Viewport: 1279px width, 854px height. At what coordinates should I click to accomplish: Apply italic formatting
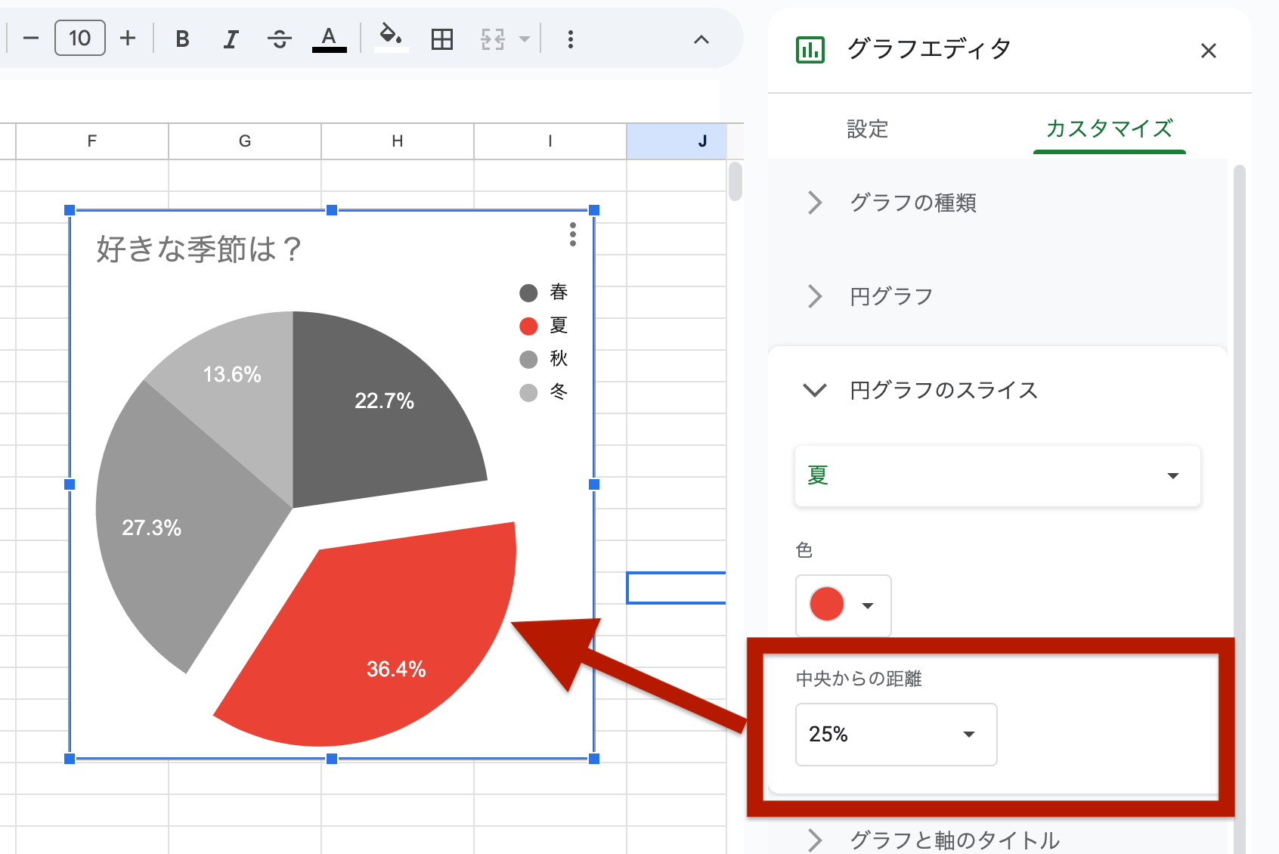[230, 39]
